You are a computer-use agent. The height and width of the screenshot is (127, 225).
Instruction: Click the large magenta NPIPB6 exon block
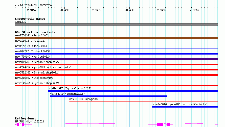click(160, 124)
